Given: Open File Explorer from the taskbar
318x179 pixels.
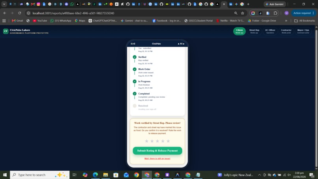Looking at the screenshot, I should 106,175.
